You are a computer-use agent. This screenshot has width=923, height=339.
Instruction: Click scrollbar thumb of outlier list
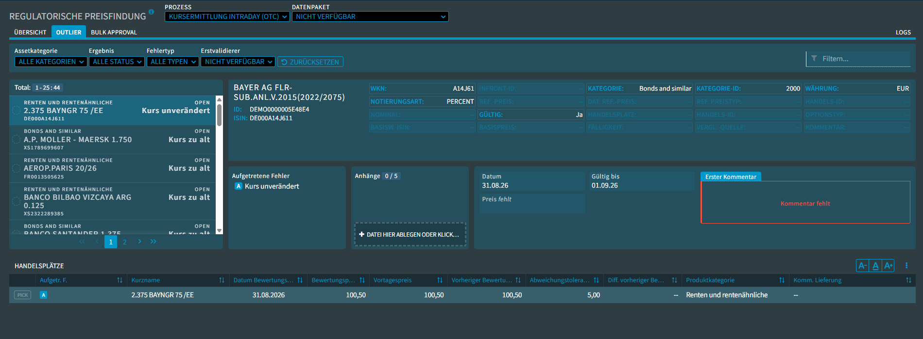[219, 115]
